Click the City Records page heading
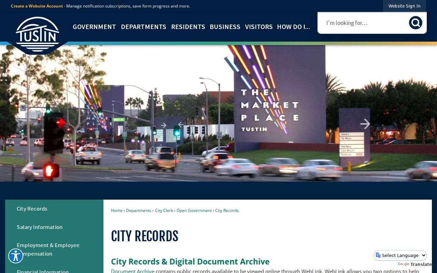Viewport: 437px width, 273px height. [145, 236]
